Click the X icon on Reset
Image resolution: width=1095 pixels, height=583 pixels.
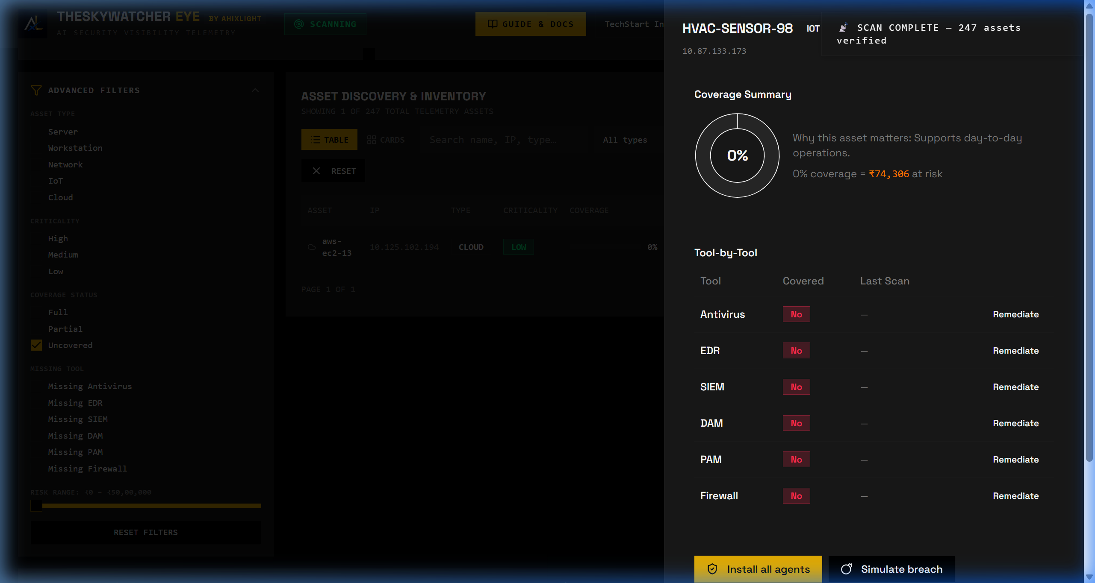(316, 171)
